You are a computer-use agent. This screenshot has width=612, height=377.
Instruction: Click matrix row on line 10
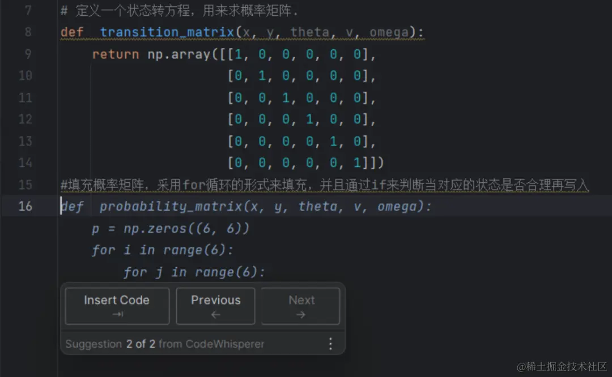(x=301, y=76)
